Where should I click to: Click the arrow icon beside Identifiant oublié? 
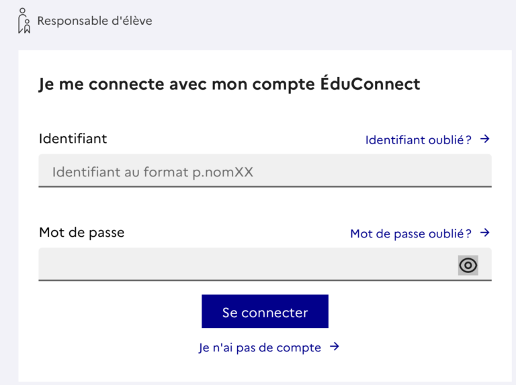coord(484,139)
